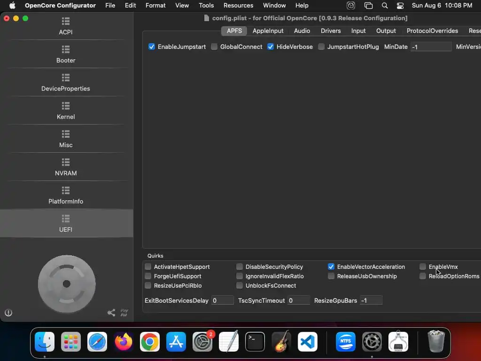Select the UEFI sidebar section
The height and width of the screenshot is (361, 481).
pos(66,223)
